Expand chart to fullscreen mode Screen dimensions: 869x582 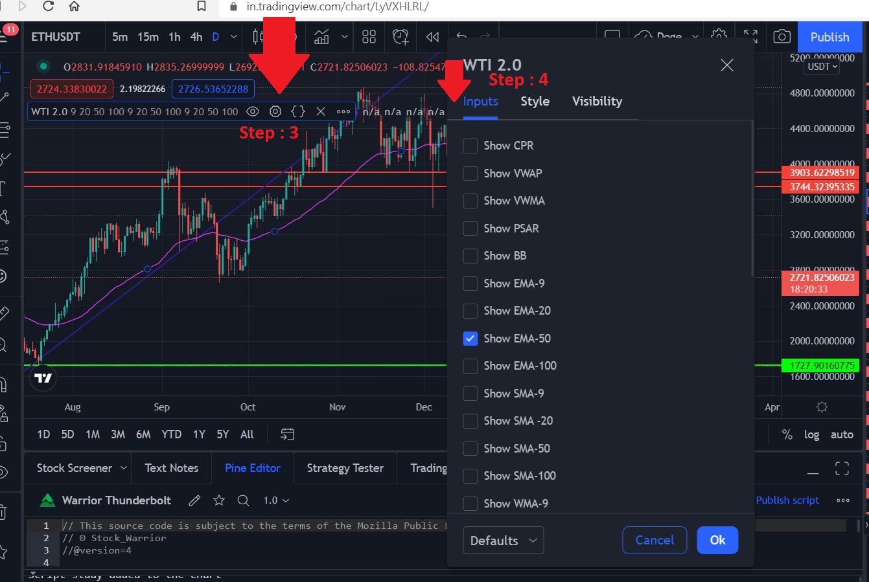click(x=750, y=37)
